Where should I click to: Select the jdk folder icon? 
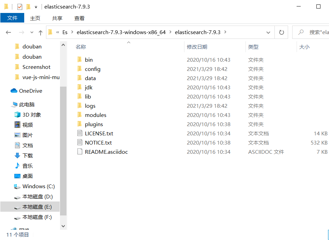pos(79,87)
